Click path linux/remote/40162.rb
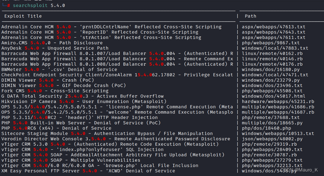The height and width of the screenshot is (176, 324). click(272, 54)
